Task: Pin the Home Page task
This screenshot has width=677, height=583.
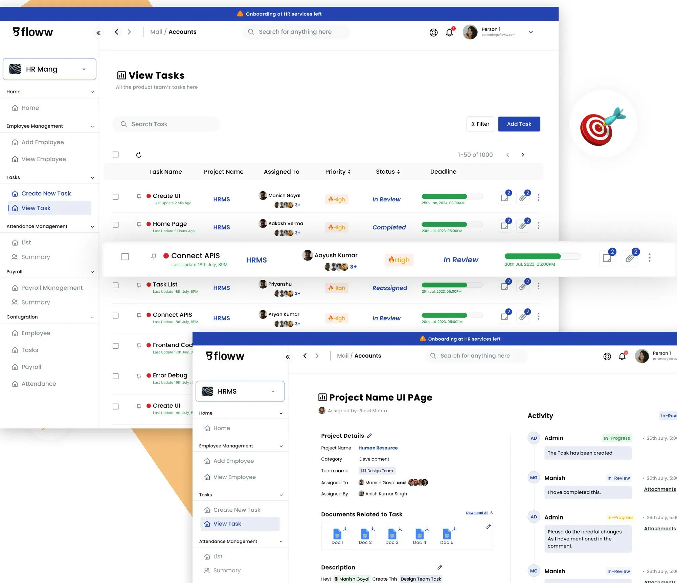Action: coord(139,224)
